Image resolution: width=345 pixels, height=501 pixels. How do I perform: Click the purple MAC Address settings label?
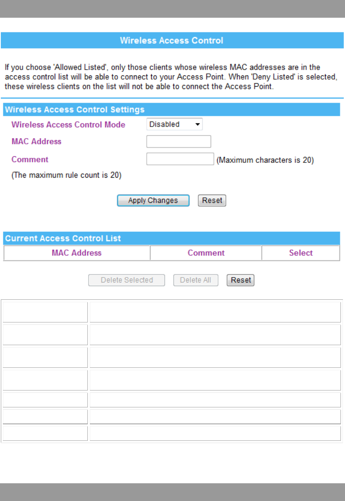click(36, 141)
